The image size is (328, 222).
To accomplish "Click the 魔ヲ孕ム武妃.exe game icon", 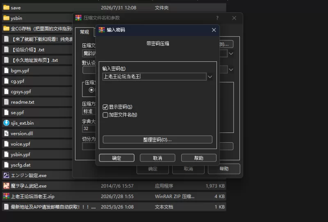I will pyautogui.click(x=6, y=186).
